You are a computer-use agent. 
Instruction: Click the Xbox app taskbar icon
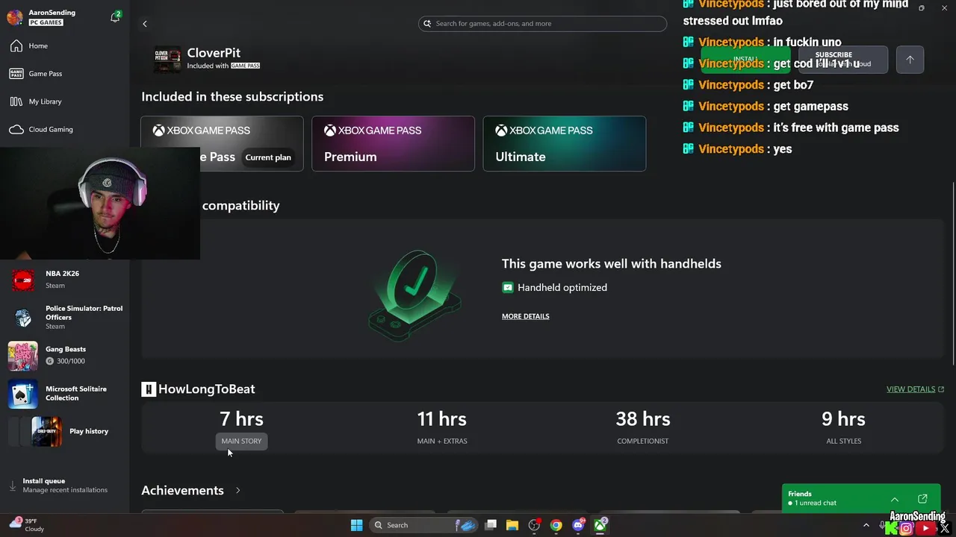pyautogui.click(x=600, y=525)
